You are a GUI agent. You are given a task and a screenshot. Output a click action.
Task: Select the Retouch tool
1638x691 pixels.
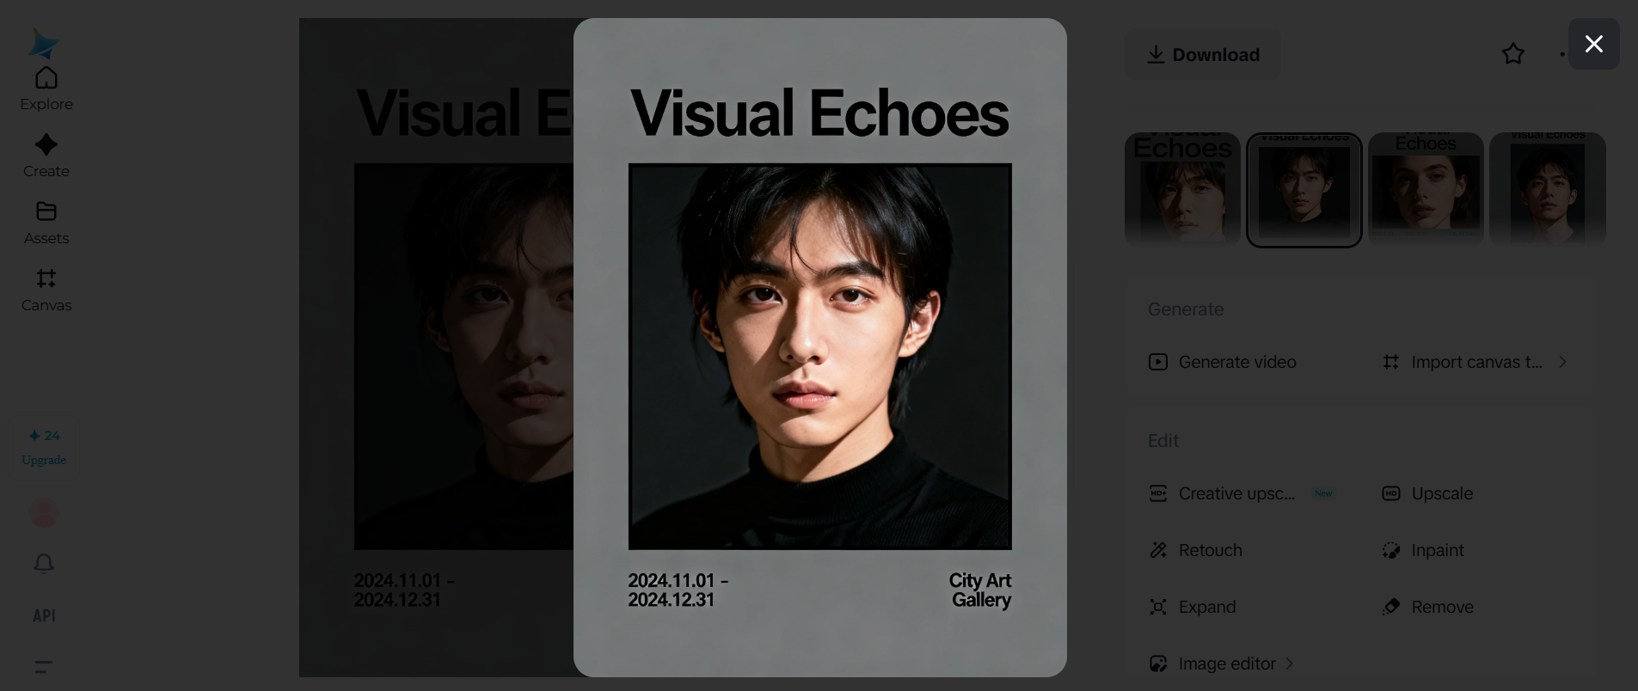coord(1196,550)
